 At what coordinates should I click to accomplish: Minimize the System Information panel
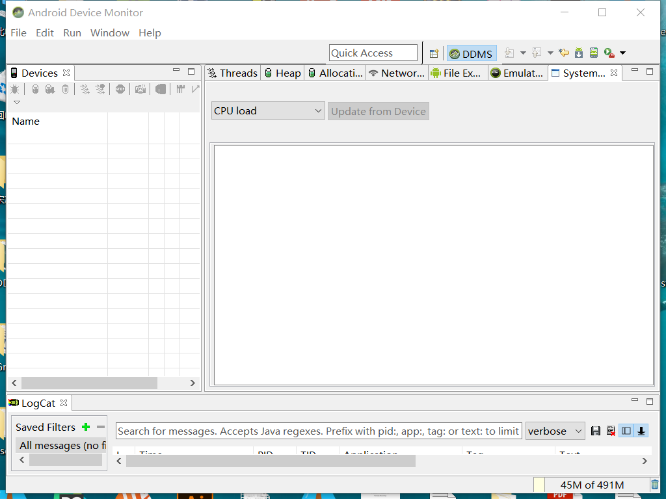point(635,70)
